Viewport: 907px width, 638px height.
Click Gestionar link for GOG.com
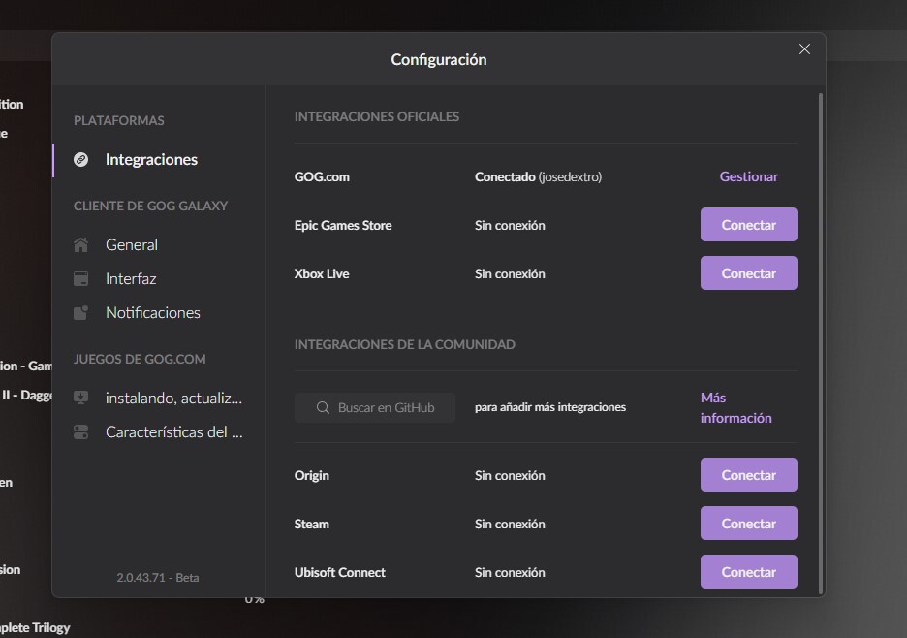(748, 176)
